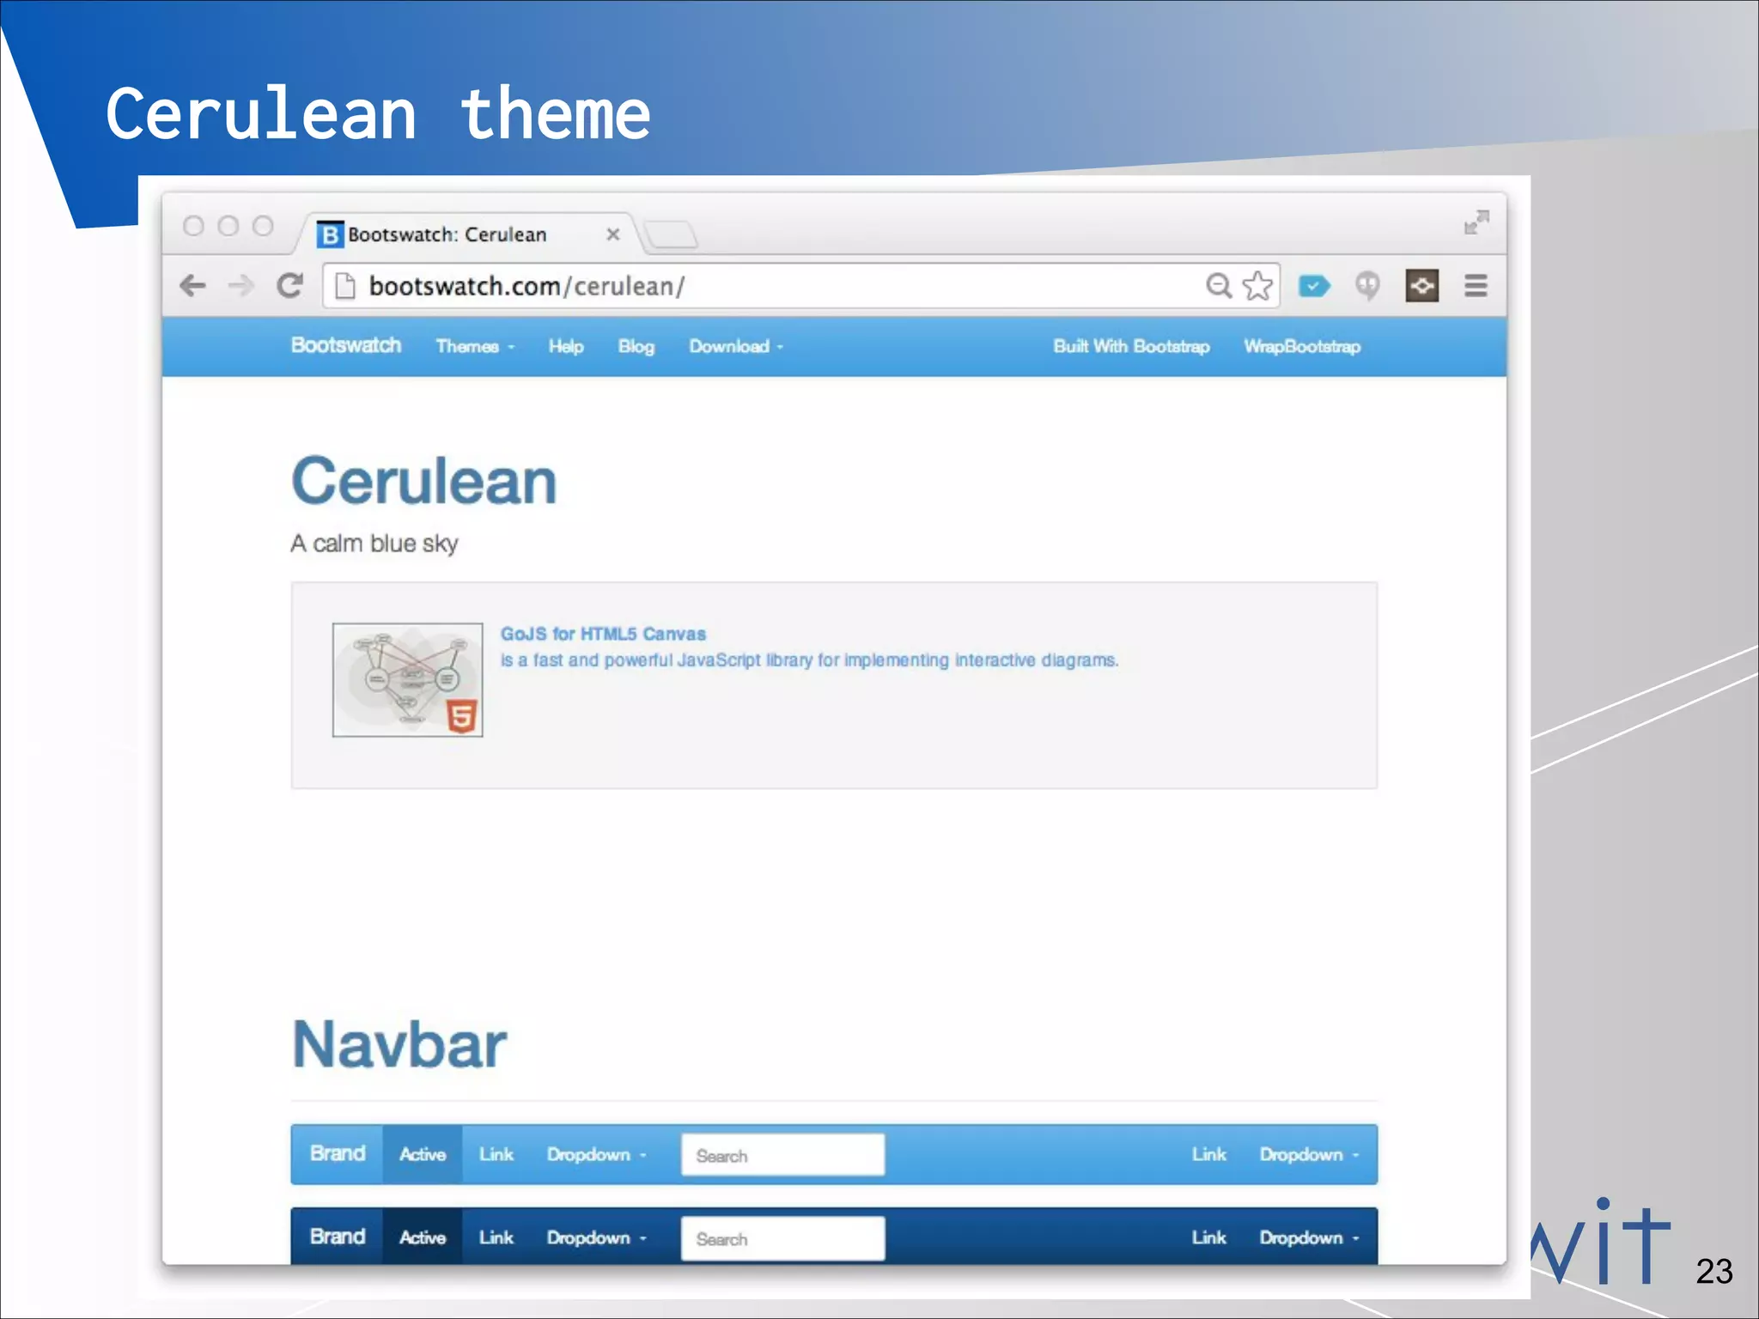Image resolution: width=1759 pixels, height=1319 pixels.
Task: Click the dark square extension icon
Action: 1422,285
